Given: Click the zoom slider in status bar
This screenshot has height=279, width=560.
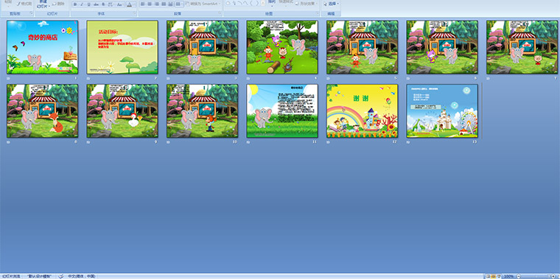Looking at the screenshot, I should (x=536, y=276).
